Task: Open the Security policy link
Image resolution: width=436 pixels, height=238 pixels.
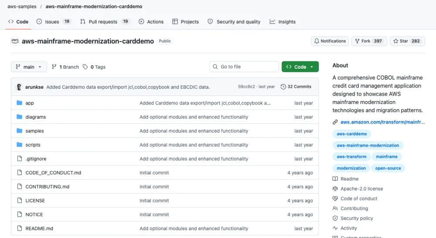Action: (353, 218)
